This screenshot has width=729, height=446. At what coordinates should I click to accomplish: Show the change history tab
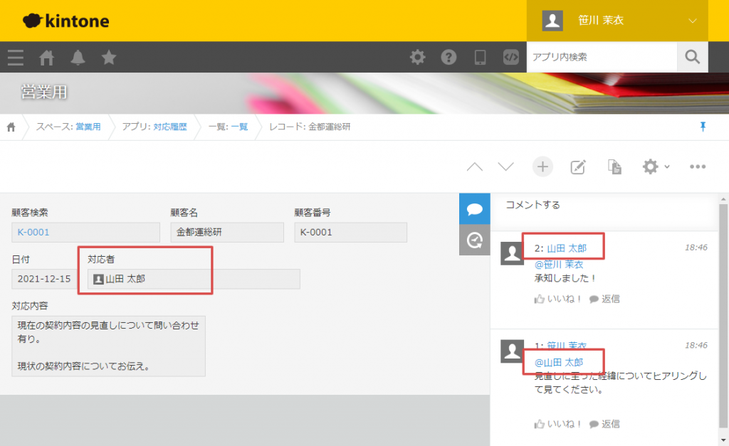pyautogui.click(x=475, y=240)
